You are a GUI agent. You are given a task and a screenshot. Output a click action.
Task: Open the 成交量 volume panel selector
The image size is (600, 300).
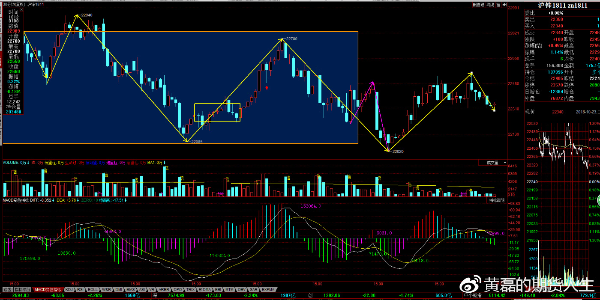pos(492,163)
